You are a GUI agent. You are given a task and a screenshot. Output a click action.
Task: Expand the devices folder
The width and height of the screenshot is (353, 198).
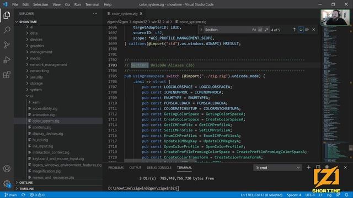coord(58,39)
